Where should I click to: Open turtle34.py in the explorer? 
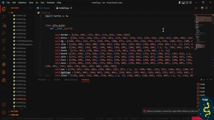[x=21, y=26]
